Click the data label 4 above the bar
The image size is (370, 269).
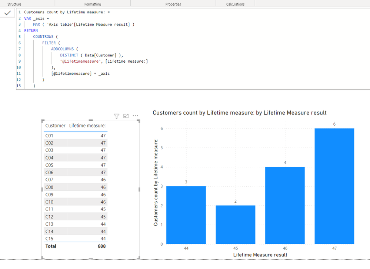pos(285,163)
